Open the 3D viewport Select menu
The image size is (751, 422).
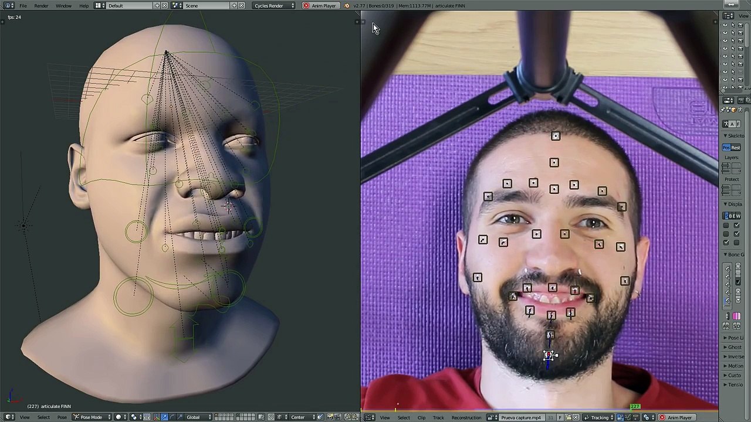pyautogui.click(x=43, y=417)
